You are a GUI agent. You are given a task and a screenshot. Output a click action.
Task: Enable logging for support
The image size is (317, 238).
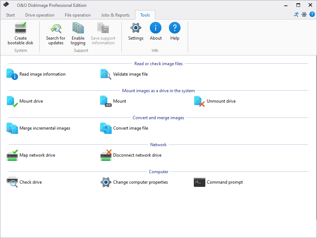coord(78,34)
